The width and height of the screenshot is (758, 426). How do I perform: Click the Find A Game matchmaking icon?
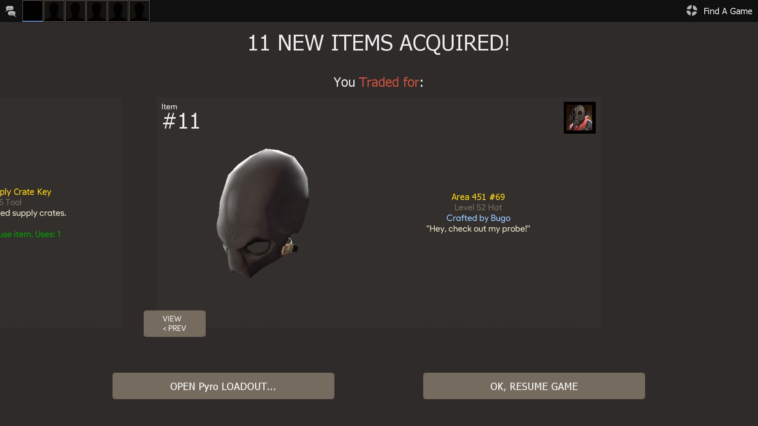[x=692, y=11]
